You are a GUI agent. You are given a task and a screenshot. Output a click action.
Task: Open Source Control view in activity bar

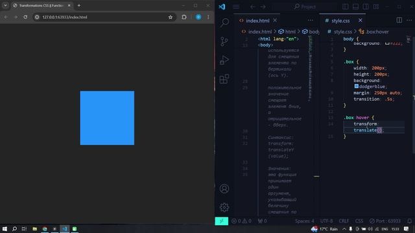(x=224, y=41)
